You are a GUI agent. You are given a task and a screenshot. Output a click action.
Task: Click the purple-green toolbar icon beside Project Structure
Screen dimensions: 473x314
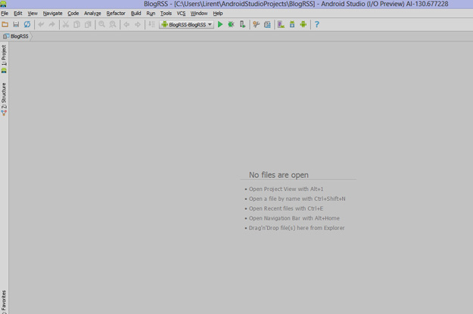281,24
